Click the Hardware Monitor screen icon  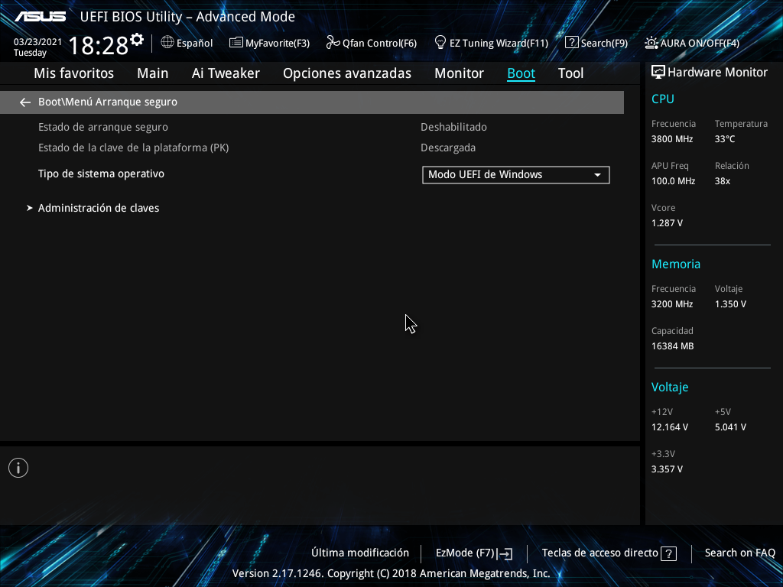click(658, 73)
